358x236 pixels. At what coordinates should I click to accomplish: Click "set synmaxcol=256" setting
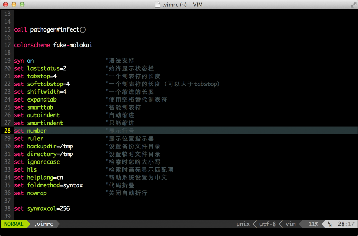[42, 208]
